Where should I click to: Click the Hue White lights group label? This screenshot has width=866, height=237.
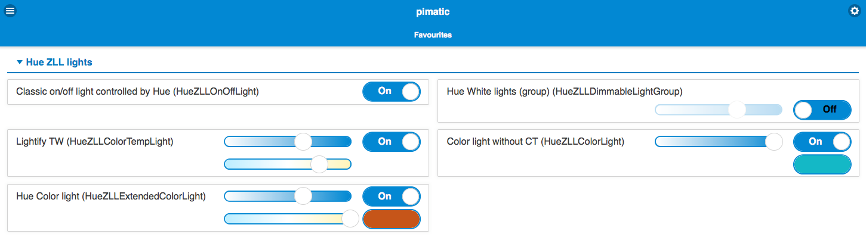tap(565, 92)
